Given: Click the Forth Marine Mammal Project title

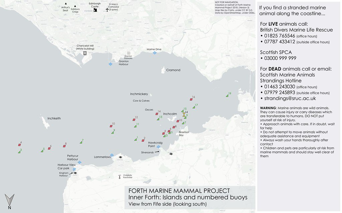Looking at the screenshot, I should 179,191.
